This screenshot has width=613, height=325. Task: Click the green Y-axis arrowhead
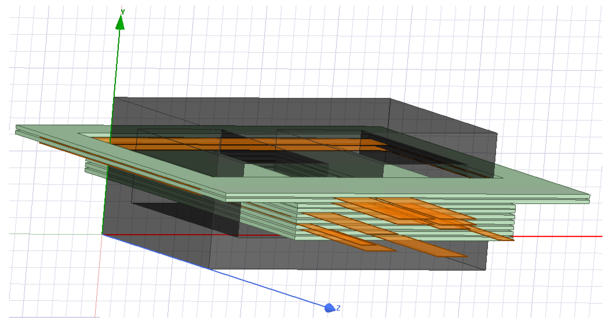pos(120,23)
